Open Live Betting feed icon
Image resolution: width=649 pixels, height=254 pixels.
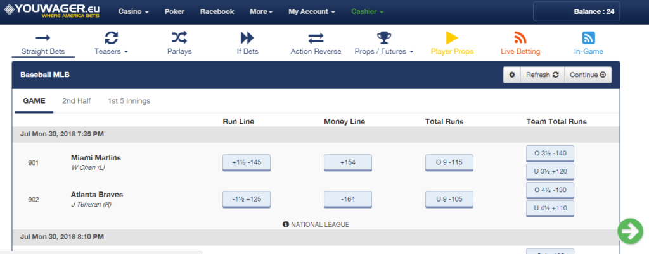[520, 37]
